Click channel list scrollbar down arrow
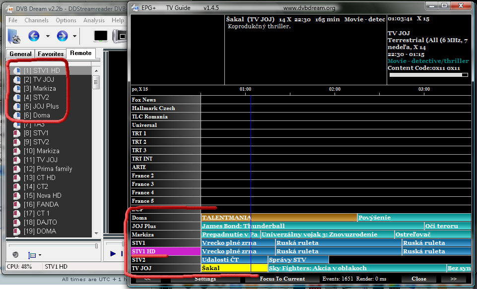This screenshot has width=477, height=289. (96, 233)
